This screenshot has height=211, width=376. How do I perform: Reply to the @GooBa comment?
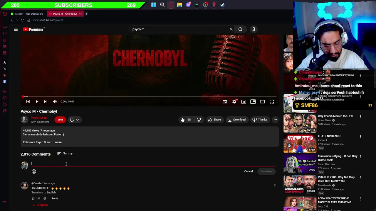pyautogui.click(x=55, y=198)
